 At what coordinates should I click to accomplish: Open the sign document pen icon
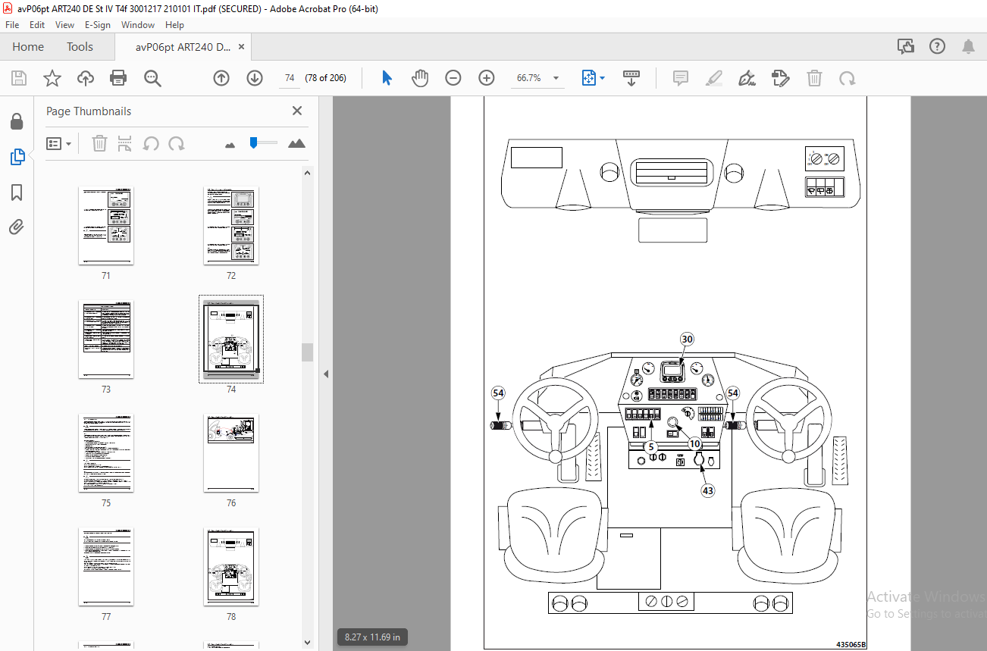tap(747, 78)
